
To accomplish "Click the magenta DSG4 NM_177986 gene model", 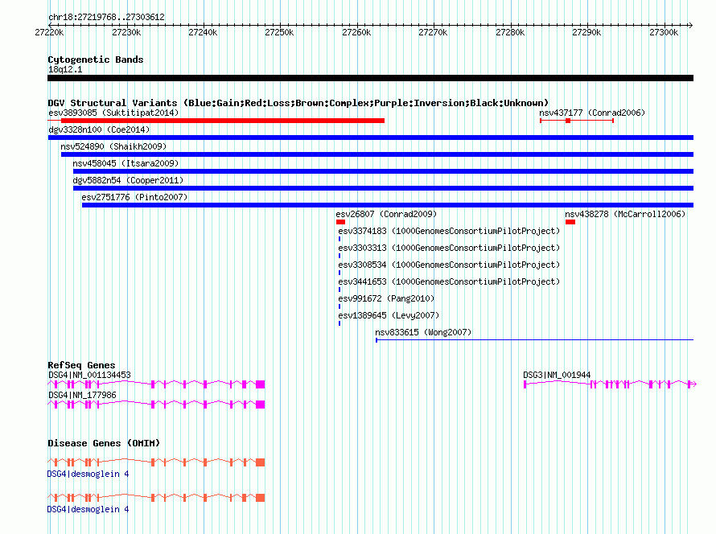I will pos(156,405).
